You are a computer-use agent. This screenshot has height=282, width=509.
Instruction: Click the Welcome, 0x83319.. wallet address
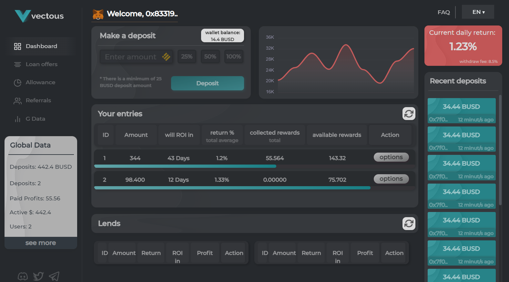click(142, 14)
